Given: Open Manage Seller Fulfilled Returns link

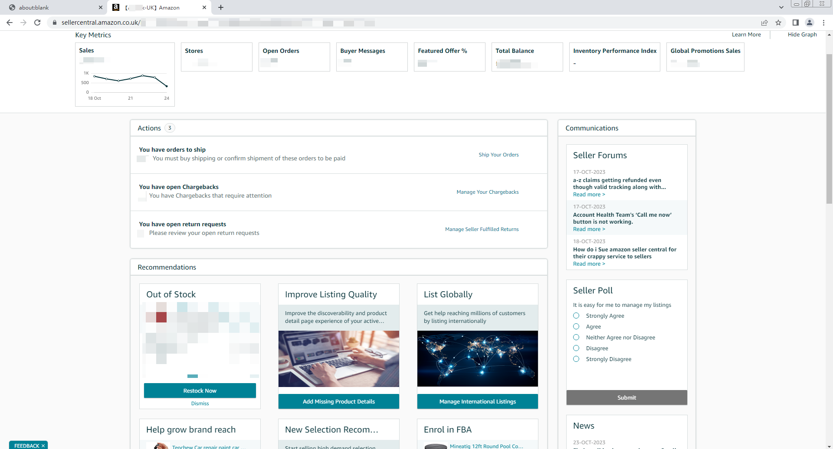Looking at the screenshot, I should coord(482,229).
